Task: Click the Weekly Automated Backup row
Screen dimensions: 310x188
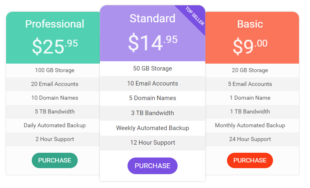Action: [x=153, y=128]
